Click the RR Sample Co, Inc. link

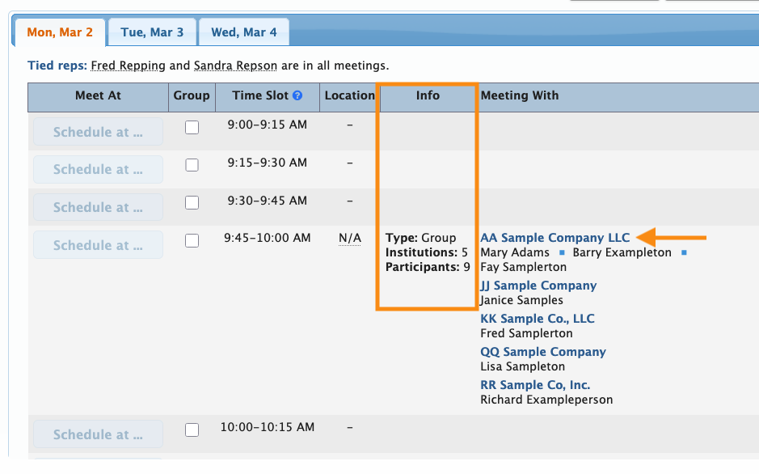coord(535,385)
